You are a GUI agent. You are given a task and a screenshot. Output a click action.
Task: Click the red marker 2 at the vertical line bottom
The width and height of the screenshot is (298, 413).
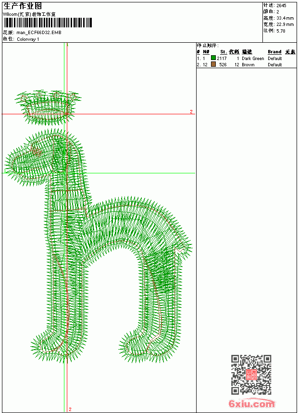[70, 409]
